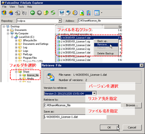145x134 pixels.
Task: Click the grayed-out cart toolbar icon
Action: coord(24,13)
